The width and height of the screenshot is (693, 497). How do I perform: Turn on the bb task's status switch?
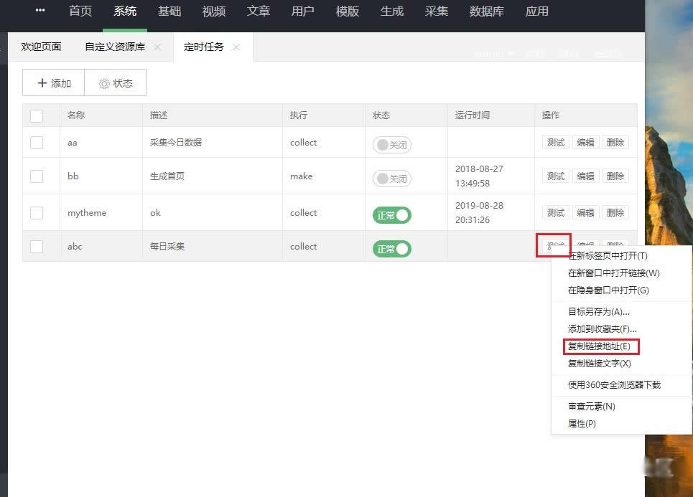[x=391, y=179]
